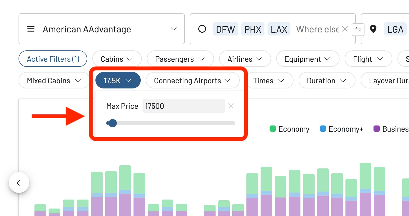Open the hamburger menu icon

[x=31, y=29]
